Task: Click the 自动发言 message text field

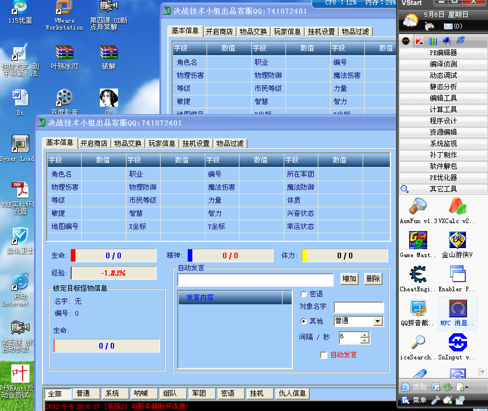Action: click(255, 280)
